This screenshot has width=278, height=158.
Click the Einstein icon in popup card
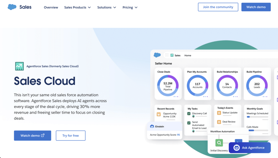(152, 126)
